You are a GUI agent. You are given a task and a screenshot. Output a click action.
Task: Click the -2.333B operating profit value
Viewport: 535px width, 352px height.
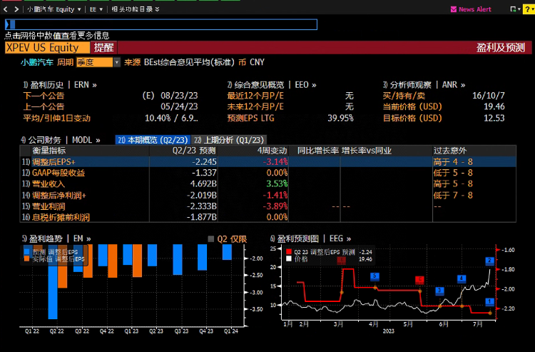tap(202, 206)
